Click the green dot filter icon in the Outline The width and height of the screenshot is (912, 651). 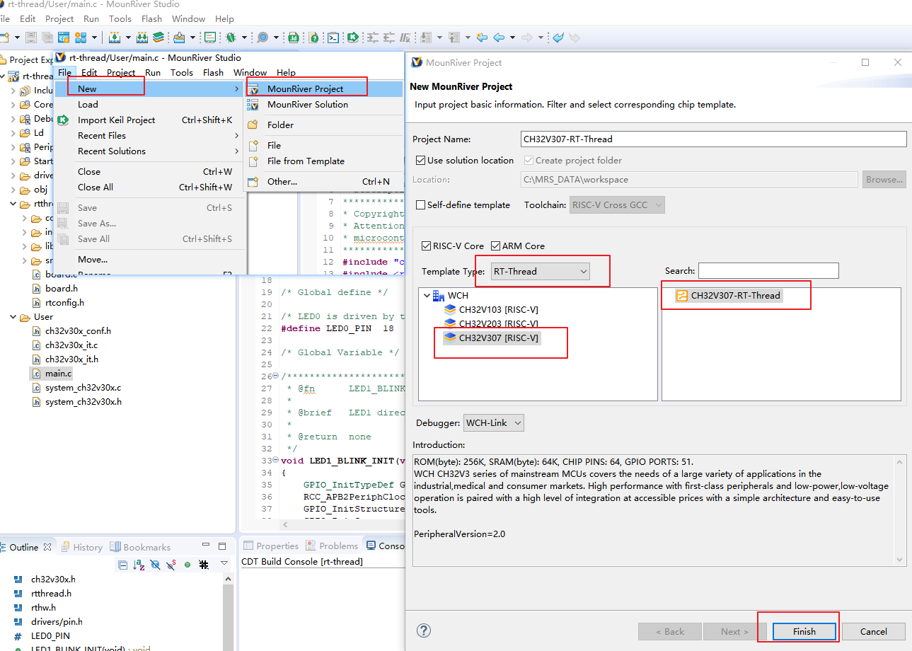tap(187, 565)
